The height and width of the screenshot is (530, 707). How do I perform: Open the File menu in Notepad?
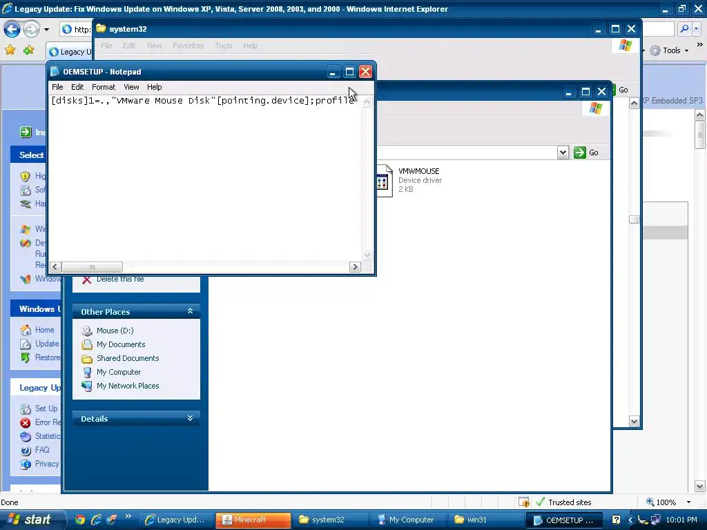point(57,87)
